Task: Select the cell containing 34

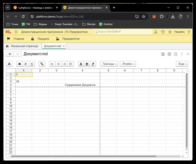Action: click(24, 81)
